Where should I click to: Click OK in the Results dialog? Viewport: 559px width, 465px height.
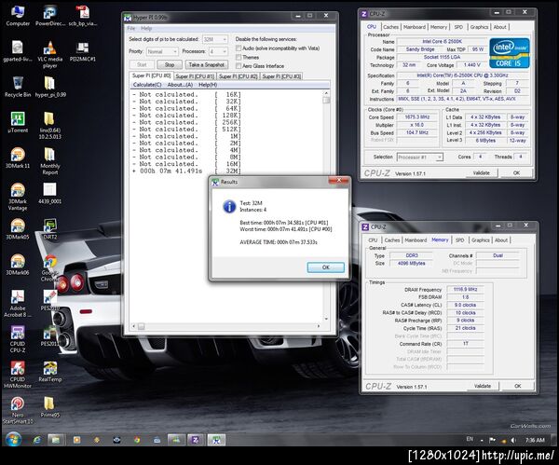[x=325, y=267]
